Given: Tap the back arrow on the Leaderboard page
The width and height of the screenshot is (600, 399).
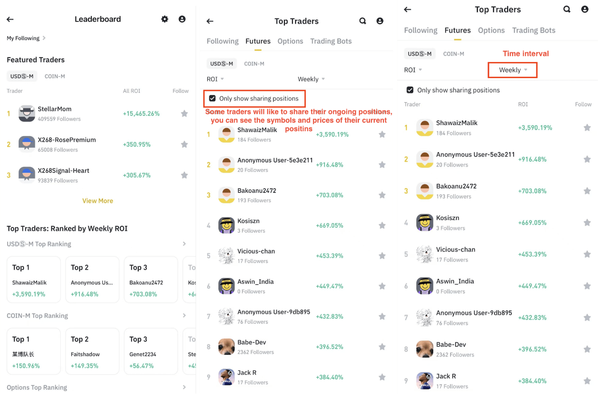Looking at the screenshot, I should [x=10, y=19].
